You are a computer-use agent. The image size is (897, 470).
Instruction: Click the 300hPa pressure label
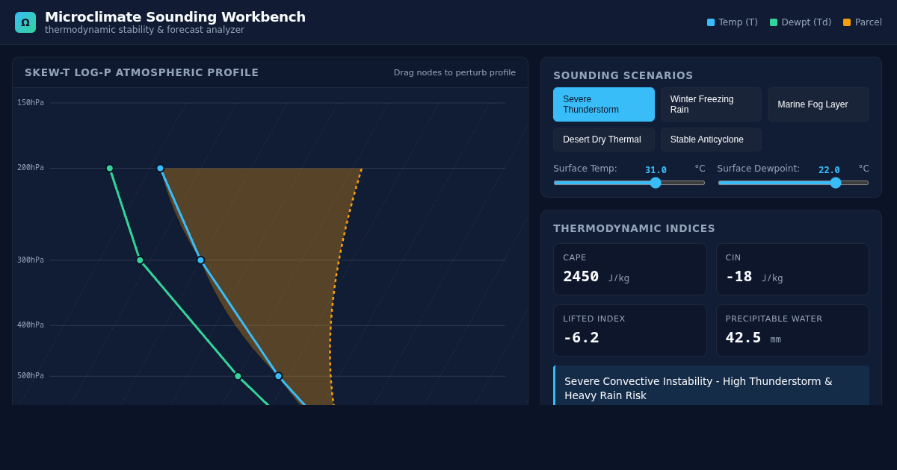tap(31, 260)
